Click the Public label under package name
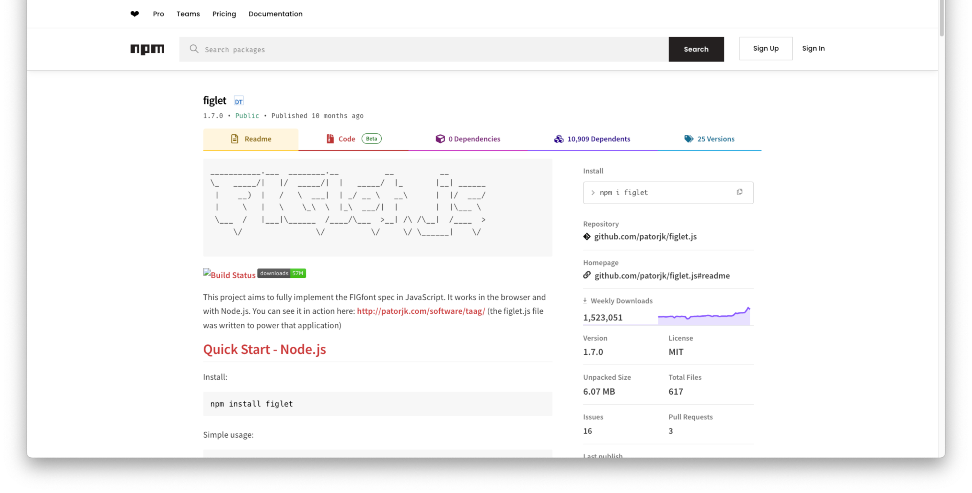 (x=247, y=116)
